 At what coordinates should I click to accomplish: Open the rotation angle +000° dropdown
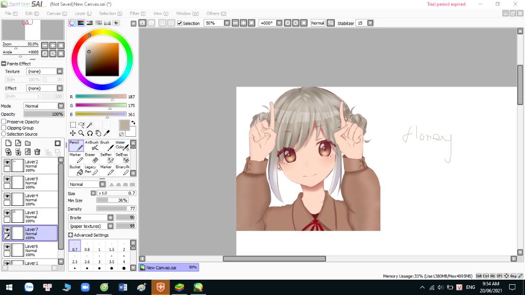(x=279, y=23)
